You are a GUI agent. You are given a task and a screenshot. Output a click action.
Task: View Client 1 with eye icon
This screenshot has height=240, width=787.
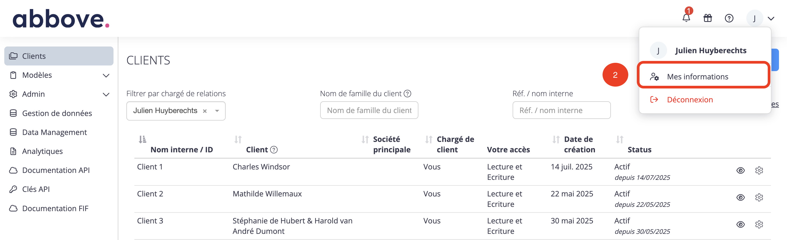click(740, 170)
